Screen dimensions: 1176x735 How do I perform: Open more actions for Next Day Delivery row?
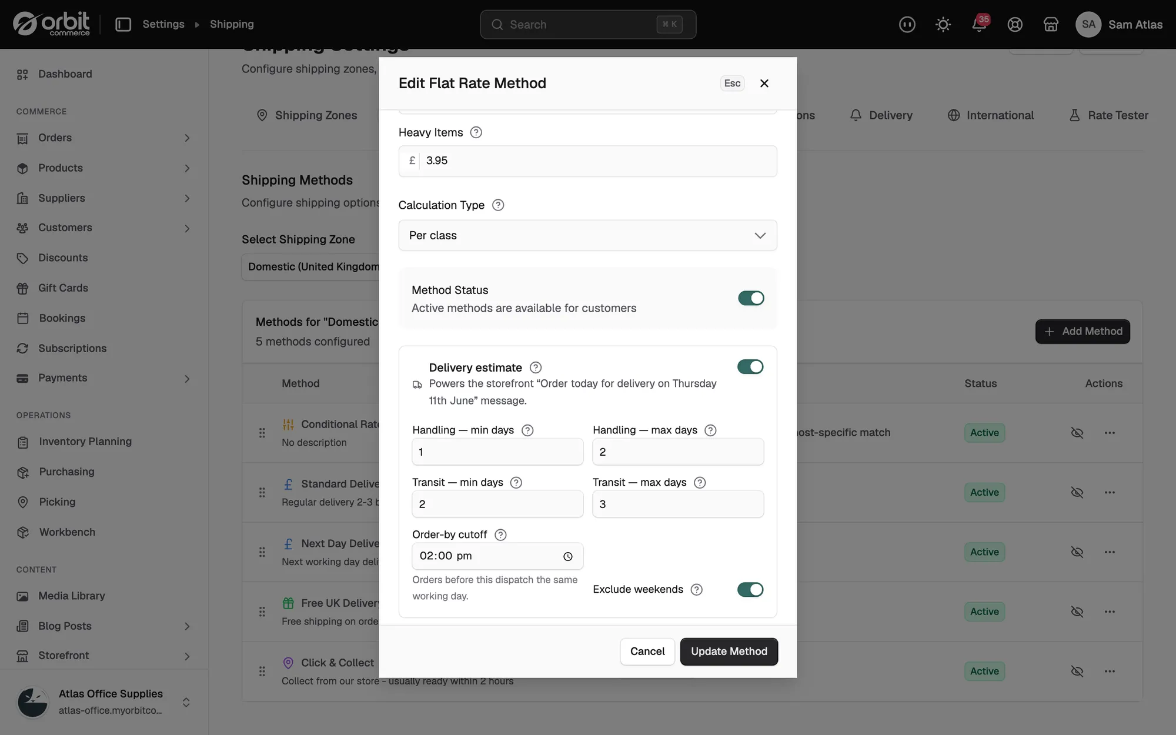(1110, 552)
